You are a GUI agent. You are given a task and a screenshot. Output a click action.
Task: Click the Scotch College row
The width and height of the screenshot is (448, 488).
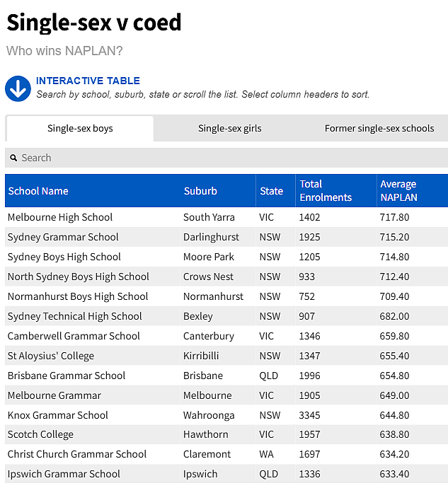point(226,434)
